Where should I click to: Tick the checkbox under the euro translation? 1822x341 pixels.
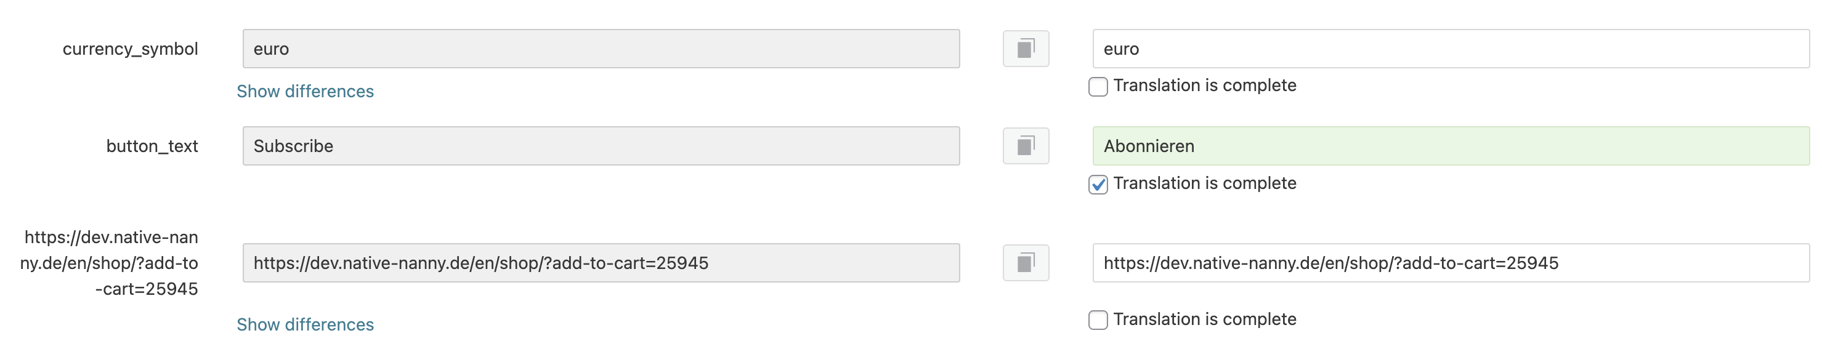(1098, 87)
